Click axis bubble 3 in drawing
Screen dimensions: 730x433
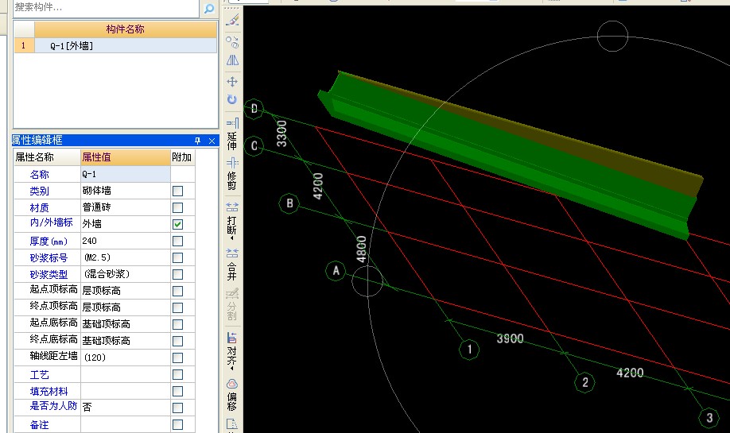pyautogui.click(x=709, y=417)
